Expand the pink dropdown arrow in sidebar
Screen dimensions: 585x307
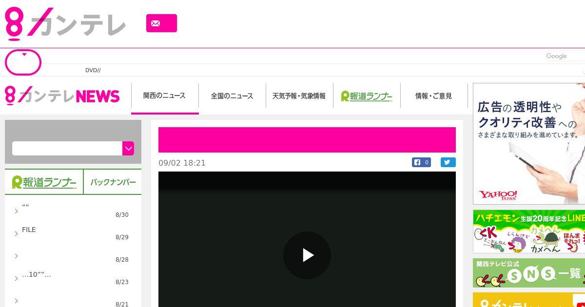(128, 149)
